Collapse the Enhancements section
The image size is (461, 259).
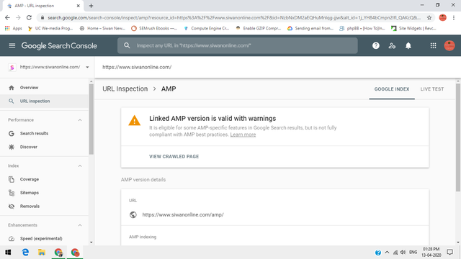(80, 225)
